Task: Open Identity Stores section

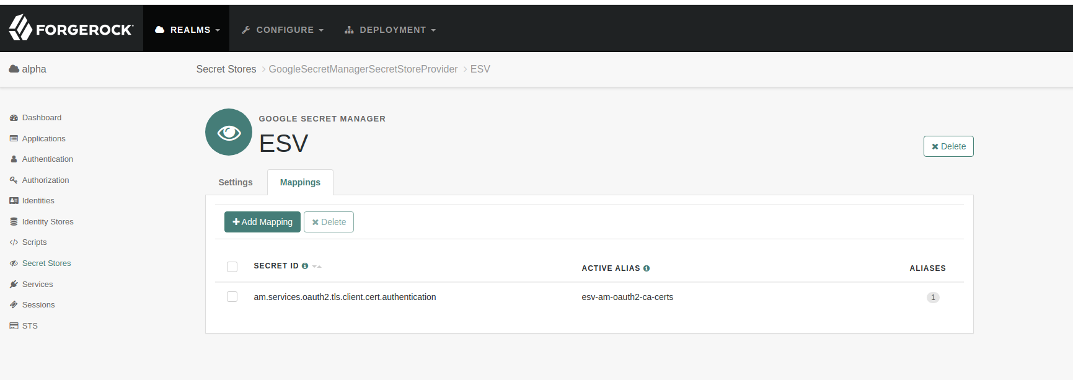Action: click(48, 222)
